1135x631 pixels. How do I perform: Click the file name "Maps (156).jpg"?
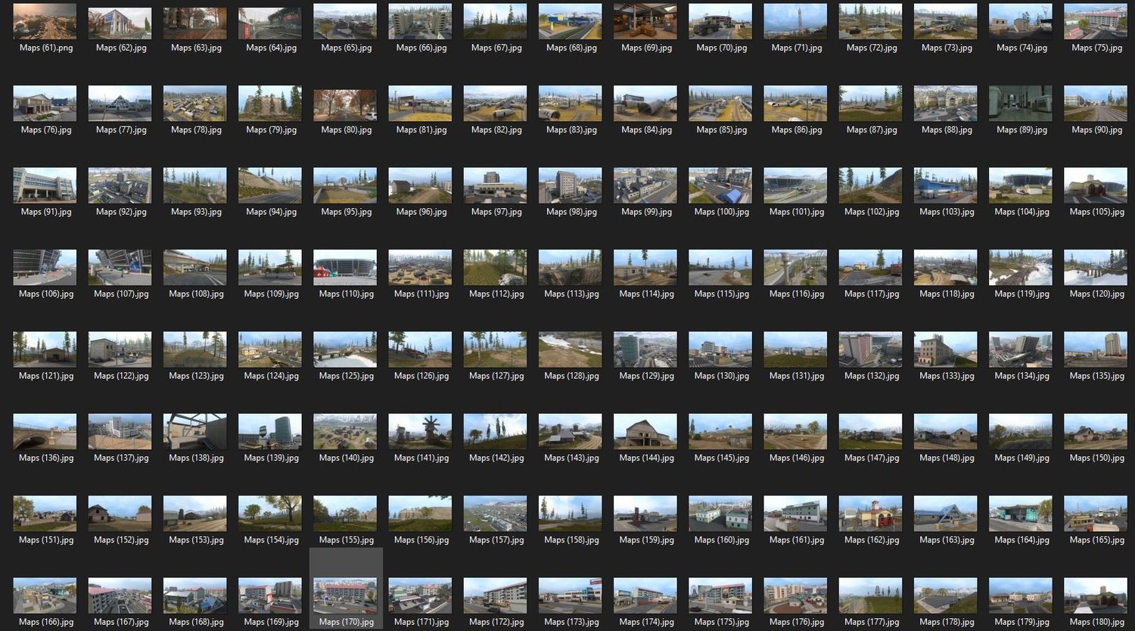point(421,540)
